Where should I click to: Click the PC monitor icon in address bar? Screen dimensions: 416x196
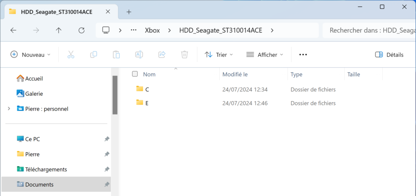pos(106,30)
